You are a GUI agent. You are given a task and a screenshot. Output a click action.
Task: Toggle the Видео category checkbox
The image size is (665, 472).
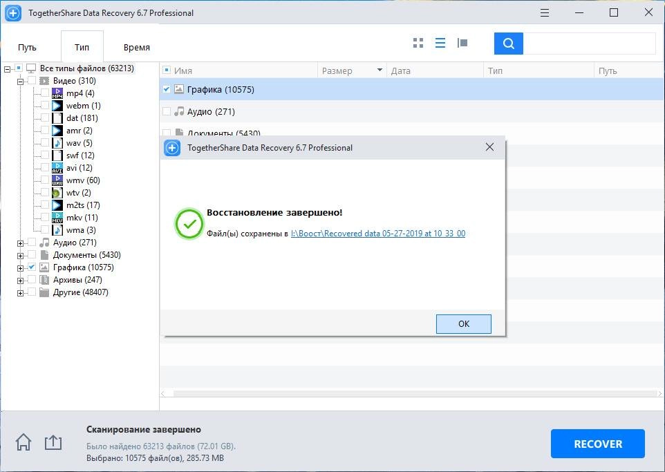(x=32, y=80)
